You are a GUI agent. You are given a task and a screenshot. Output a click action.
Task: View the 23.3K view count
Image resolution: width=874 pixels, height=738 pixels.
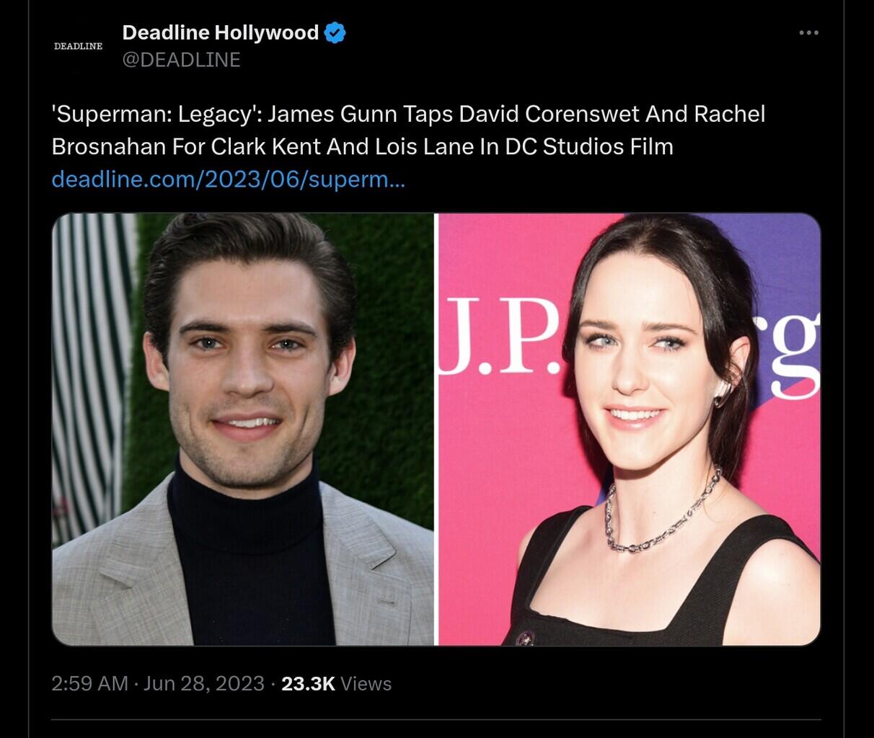click(x=308, y=683)
